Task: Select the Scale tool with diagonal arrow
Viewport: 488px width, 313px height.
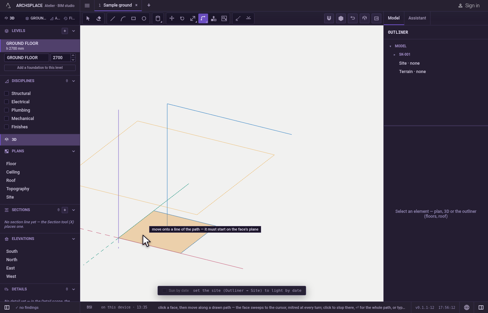Action: click(193, 18)
